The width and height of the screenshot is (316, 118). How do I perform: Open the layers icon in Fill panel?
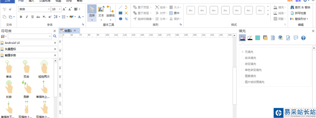click(265, 38)
